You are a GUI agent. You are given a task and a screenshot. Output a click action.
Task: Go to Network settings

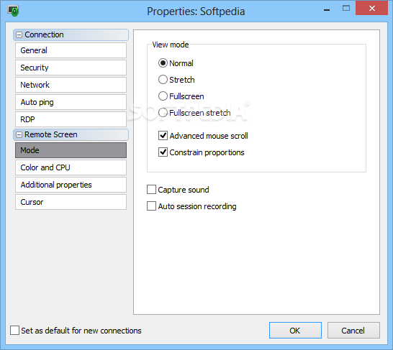pos(71,85)
